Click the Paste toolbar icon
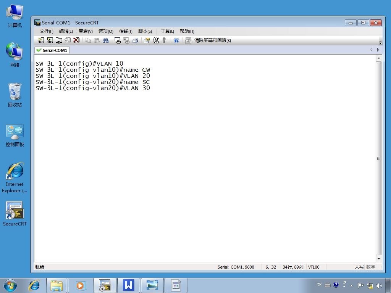The height and width of the screenshot is (293, 391). click(x=97, y=40)
